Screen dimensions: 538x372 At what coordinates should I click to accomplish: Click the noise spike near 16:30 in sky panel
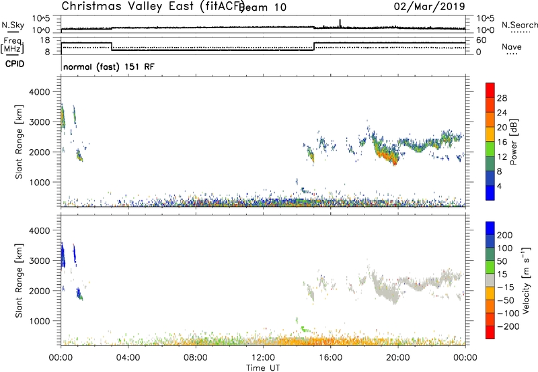click(340, 23)
